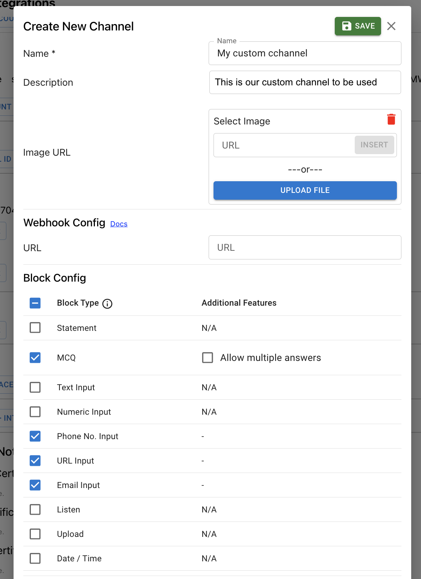Viewport: 421px width, 579px height.
Task: Open the Webhook Config Docs link
Action: tap(119, 224)
